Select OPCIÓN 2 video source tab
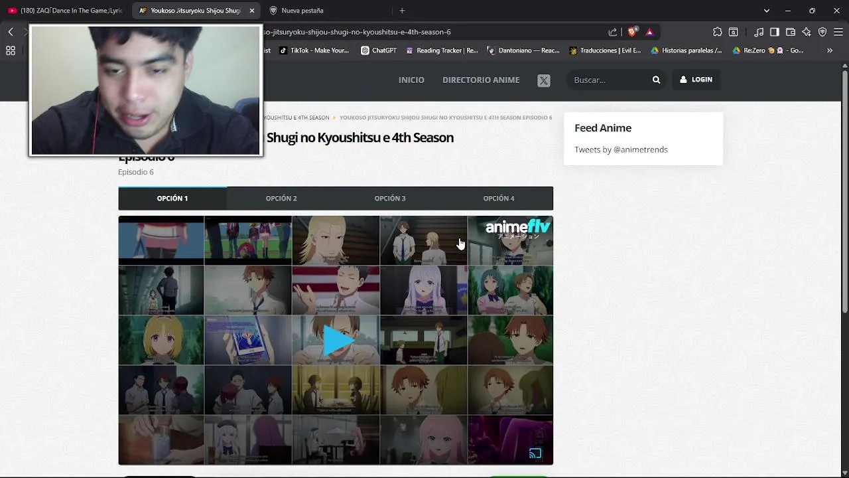849x478 pixels. 281,199
